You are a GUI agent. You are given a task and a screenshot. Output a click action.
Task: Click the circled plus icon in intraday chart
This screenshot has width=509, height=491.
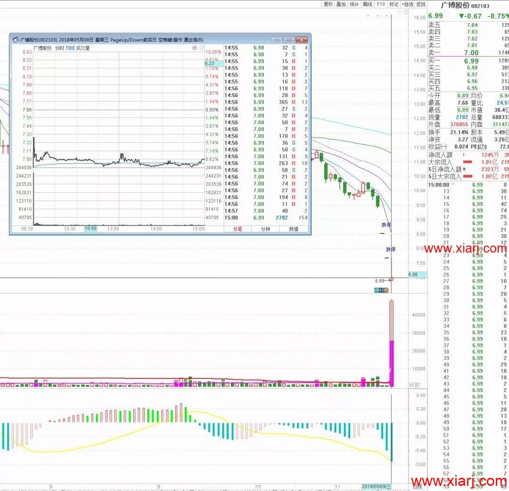(195, 48)
